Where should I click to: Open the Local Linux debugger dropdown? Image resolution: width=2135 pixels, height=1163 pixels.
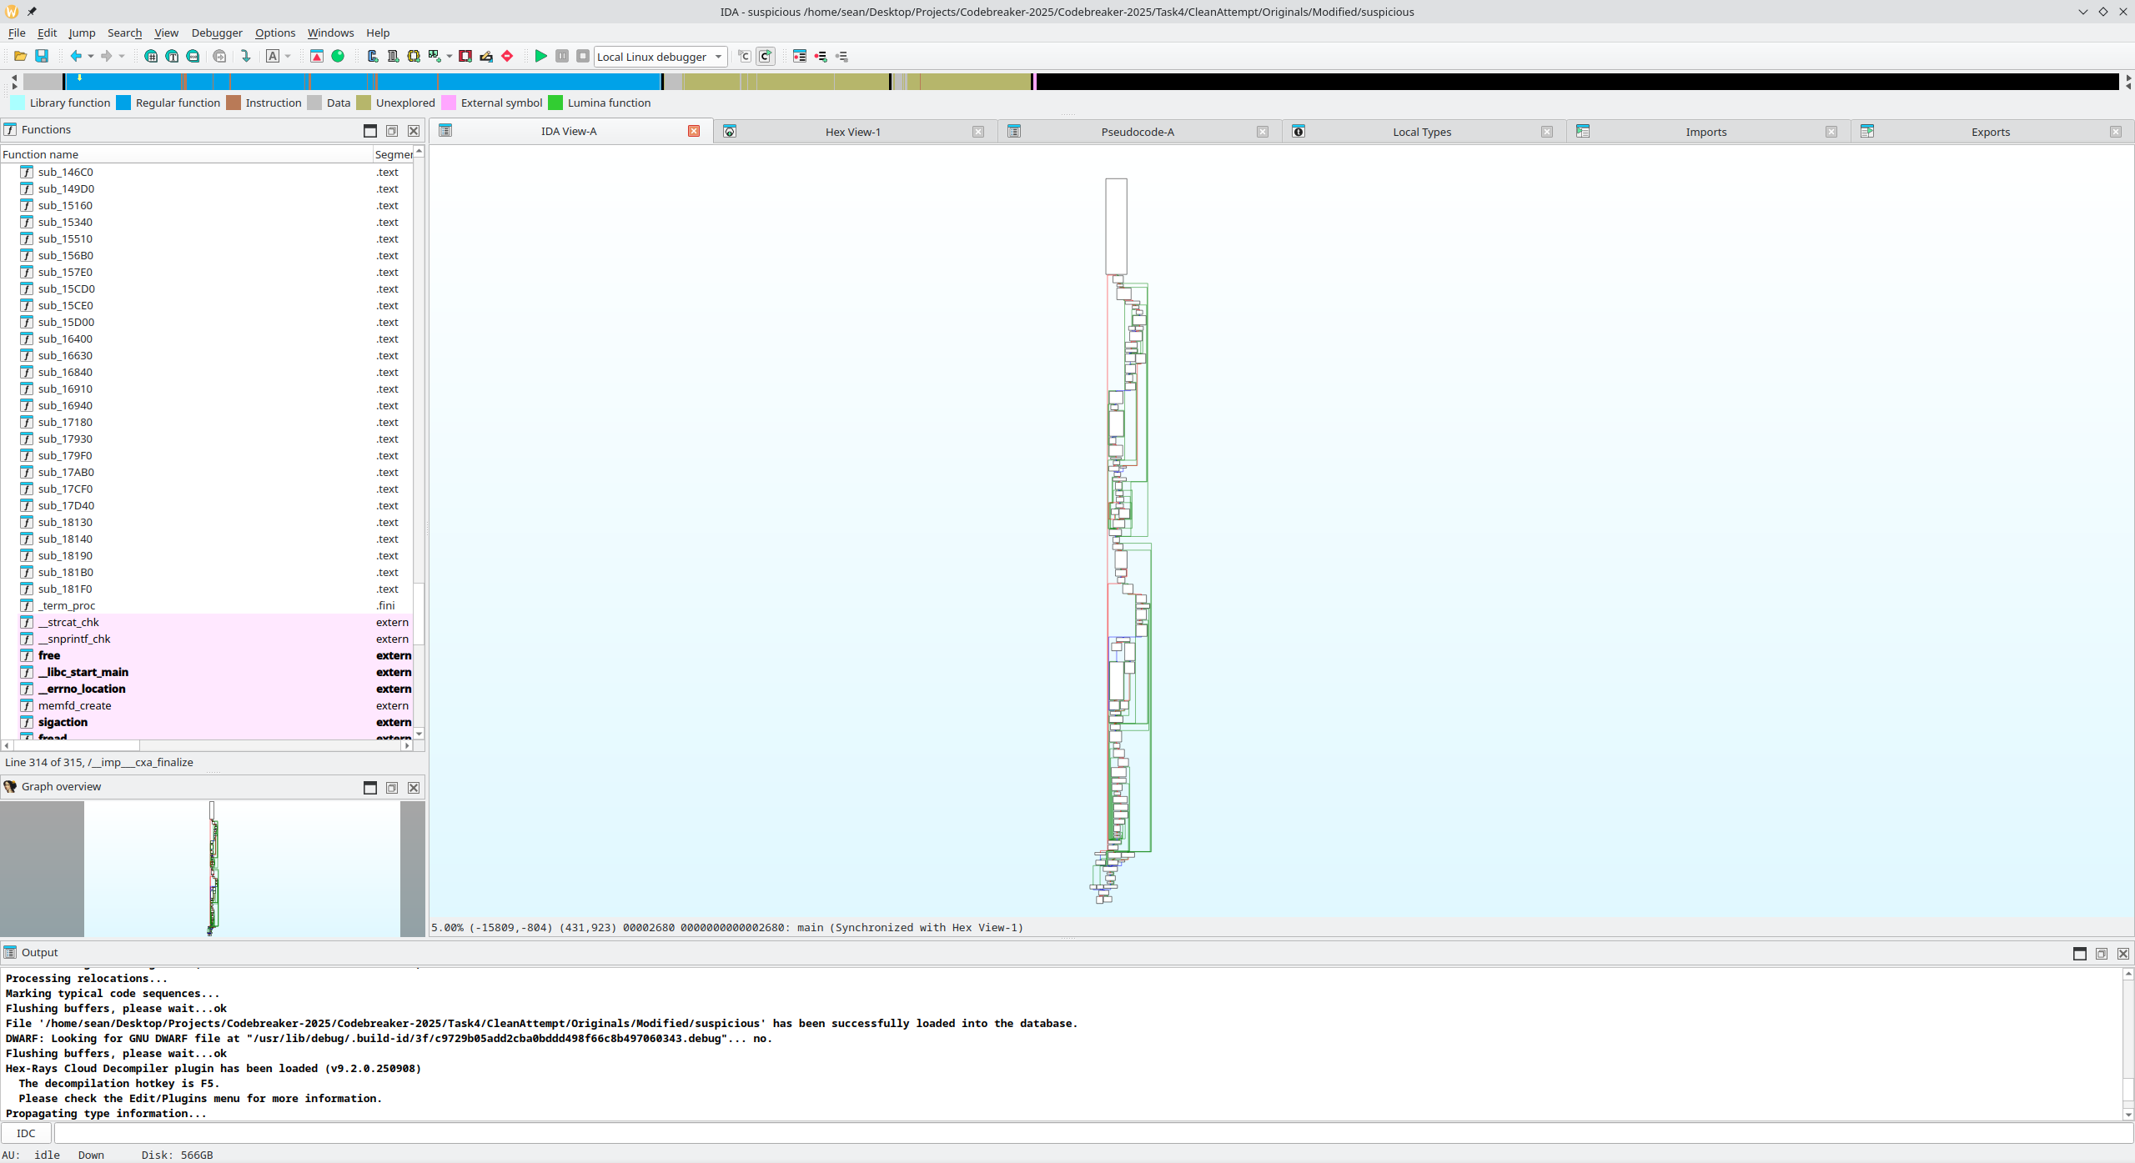coord(660,57)
